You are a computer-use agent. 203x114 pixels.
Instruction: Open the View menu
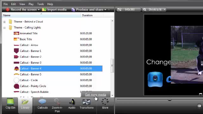pos(22,4)
